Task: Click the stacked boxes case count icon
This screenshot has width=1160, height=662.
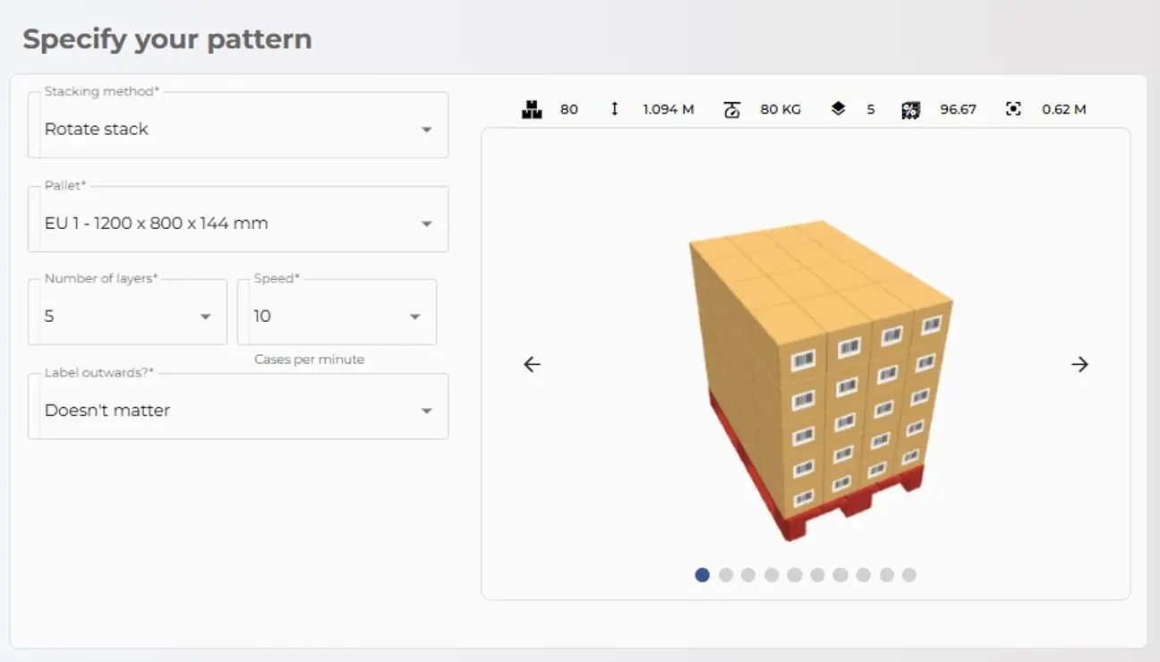Action: [x=532, y=109]
